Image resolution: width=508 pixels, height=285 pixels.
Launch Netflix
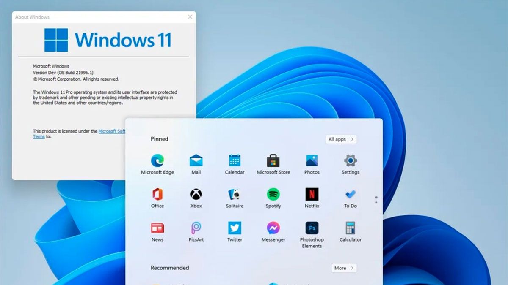(312, 195)
